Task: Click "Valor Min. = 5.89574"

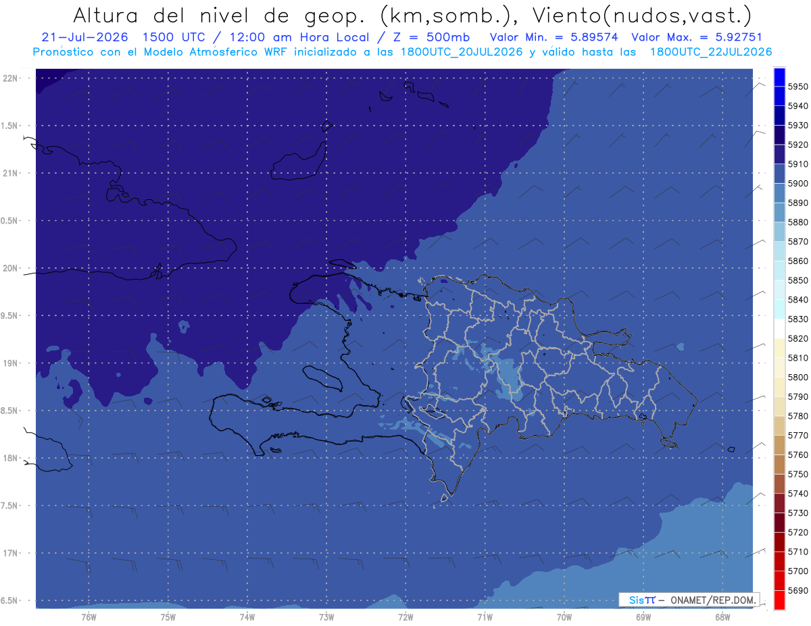Action: coord(554,37)
